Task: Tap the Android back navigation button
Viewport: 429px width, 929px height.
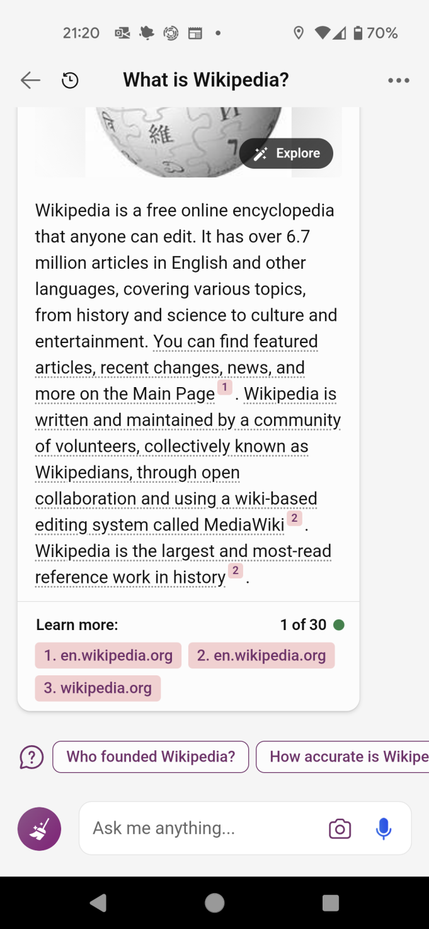Action: click(98, 903)
